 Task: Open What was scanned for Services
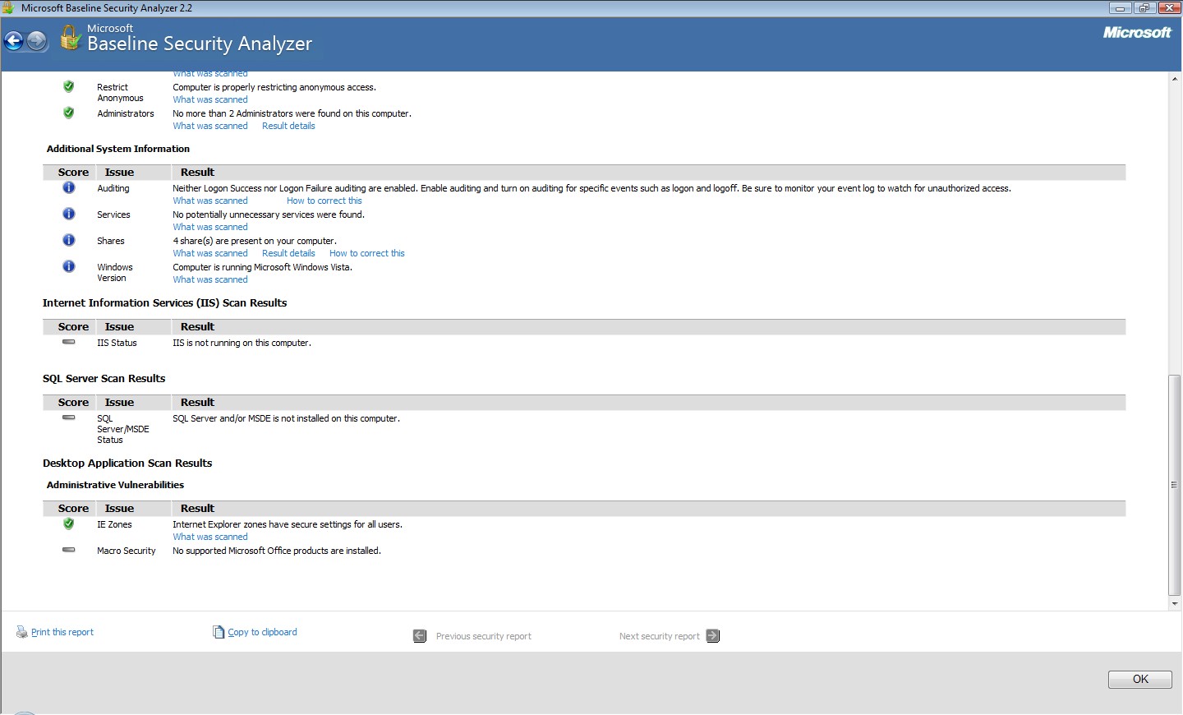[x=210, y=227]
